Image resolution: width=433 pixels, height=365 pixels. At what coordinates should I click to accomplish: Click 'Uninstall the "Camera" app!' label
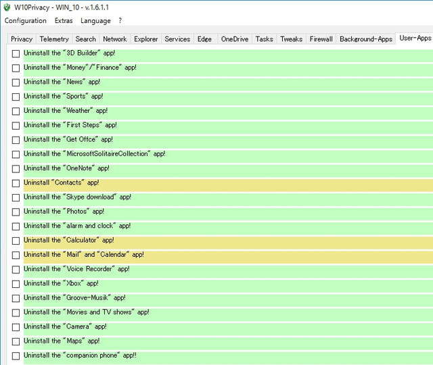[x=65, y=326]
